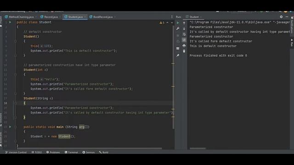
Task: Click the Run console horizontal scrollbar
Action: tap(198, 148)
